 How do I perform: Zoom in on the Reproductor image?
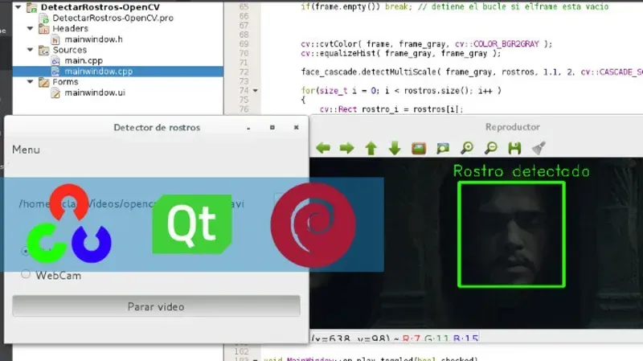[467, 148]
